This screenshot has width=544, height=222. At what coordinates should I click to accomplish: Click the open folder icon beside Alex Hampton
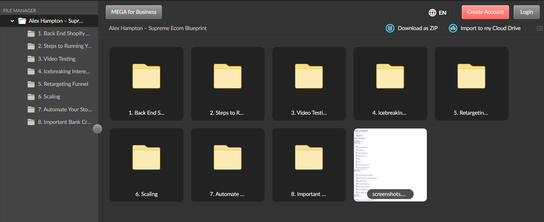click(x=22, y=21)
